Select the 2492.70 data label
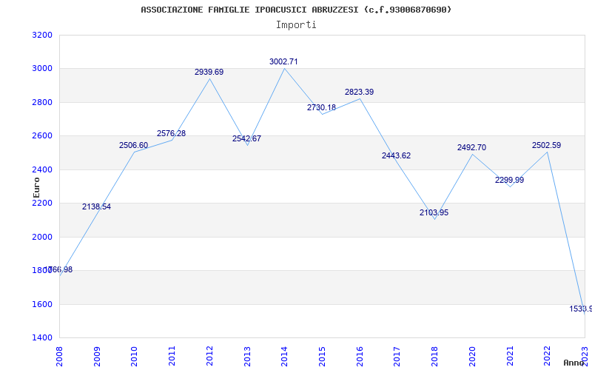Image resolution: width=592 pixels, height=370 pixels. pos(471,147)
